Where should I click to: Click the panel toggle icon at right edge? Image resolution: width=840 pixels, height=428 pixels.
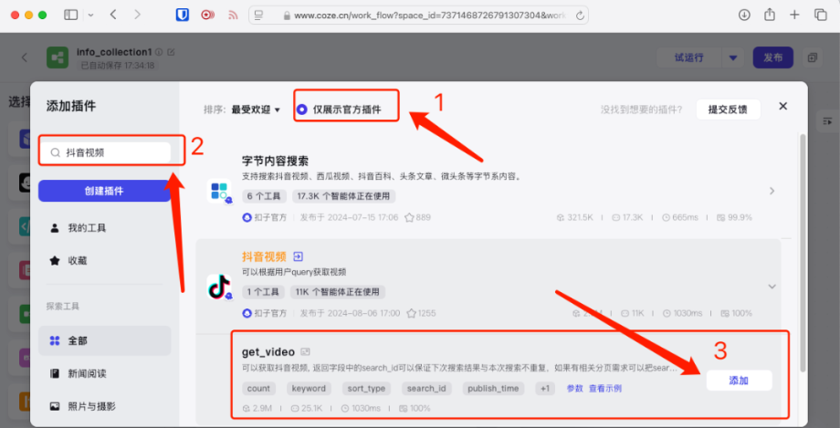pos(828,120)
